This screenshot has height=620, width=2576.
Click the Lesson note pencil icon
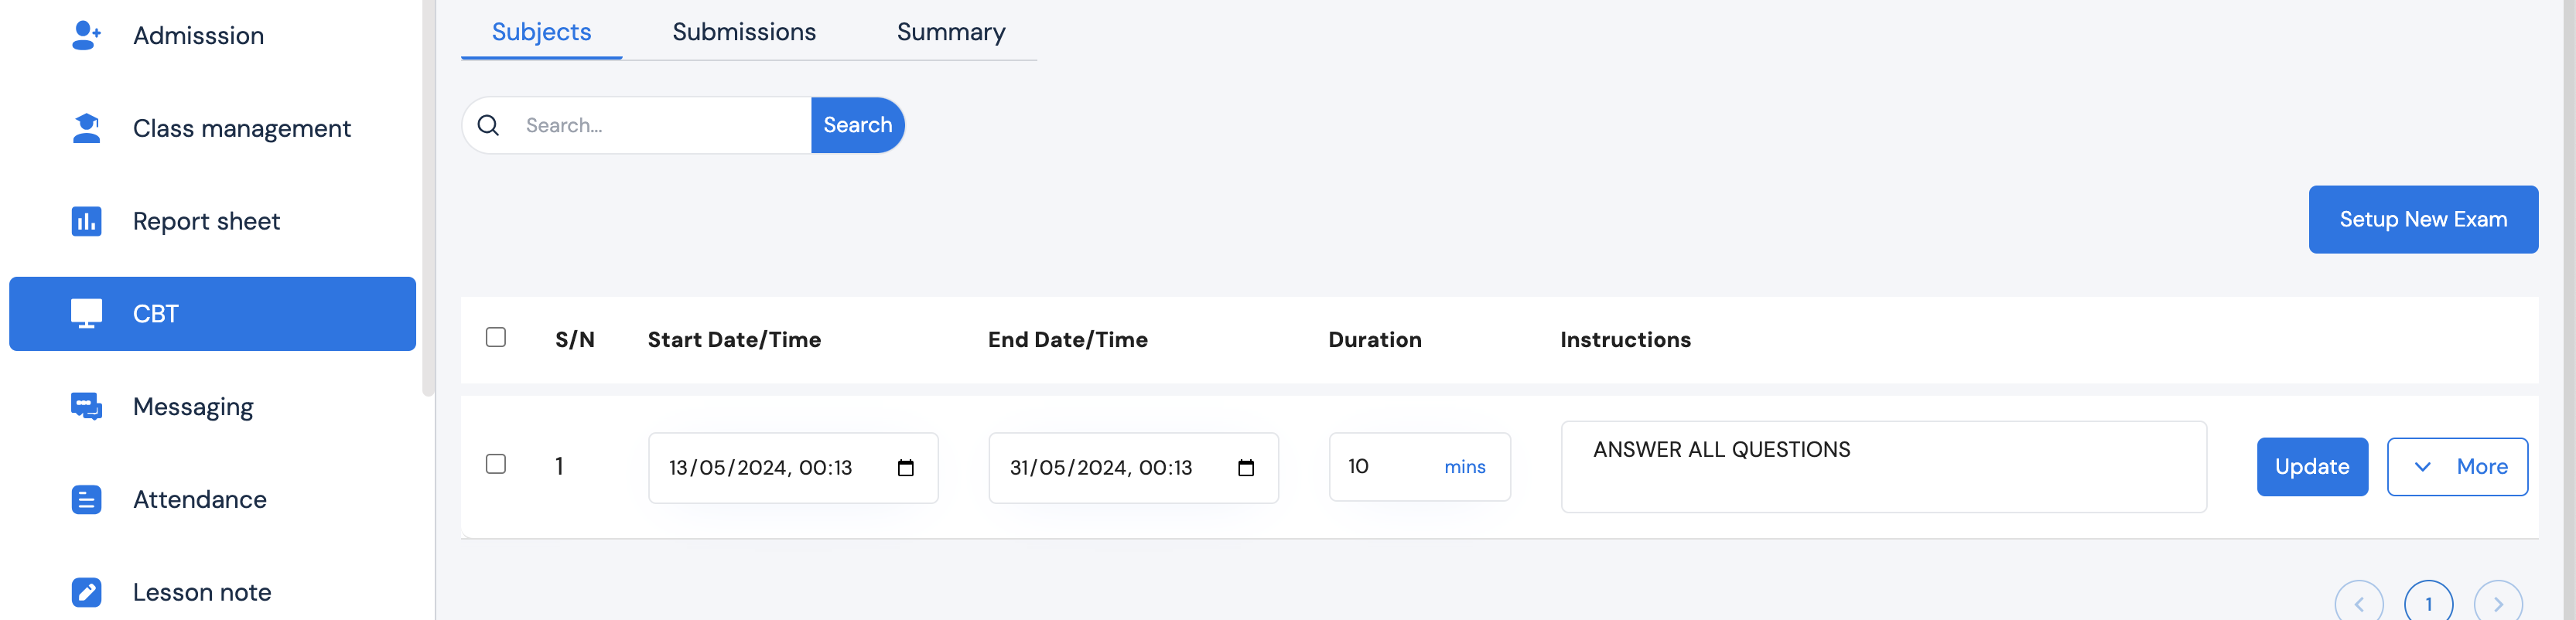point(86,592)
